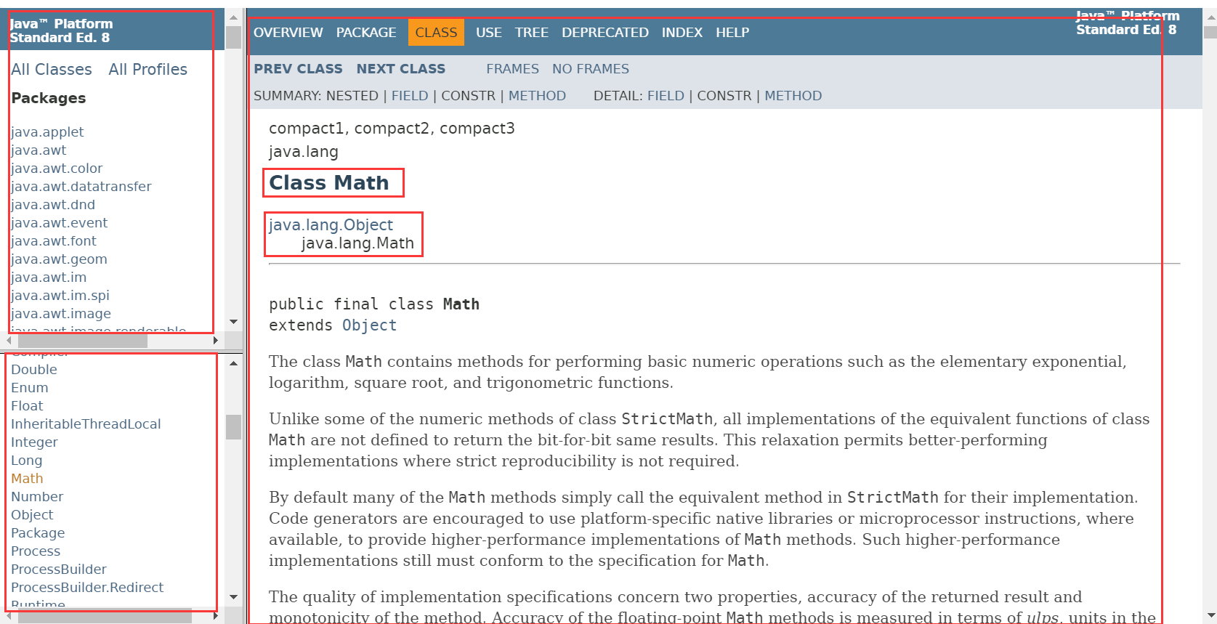Open the USE navigation item
This screenshot has height=624, width=1217.
click(489, 33)
